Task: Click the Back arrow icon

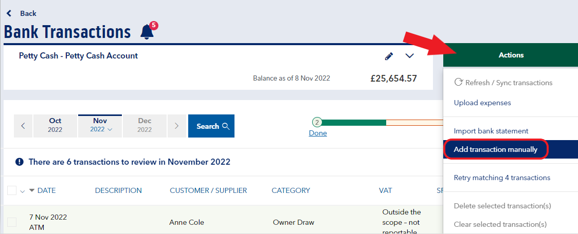Action: tap(9, 13)
